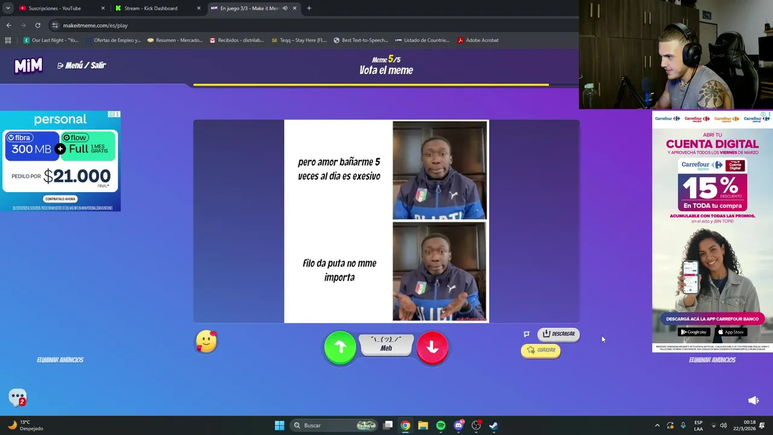The image size is (773, 435).
Task: Open Best Text-to-Speech bookmark
Action: (x=361, y=40)
